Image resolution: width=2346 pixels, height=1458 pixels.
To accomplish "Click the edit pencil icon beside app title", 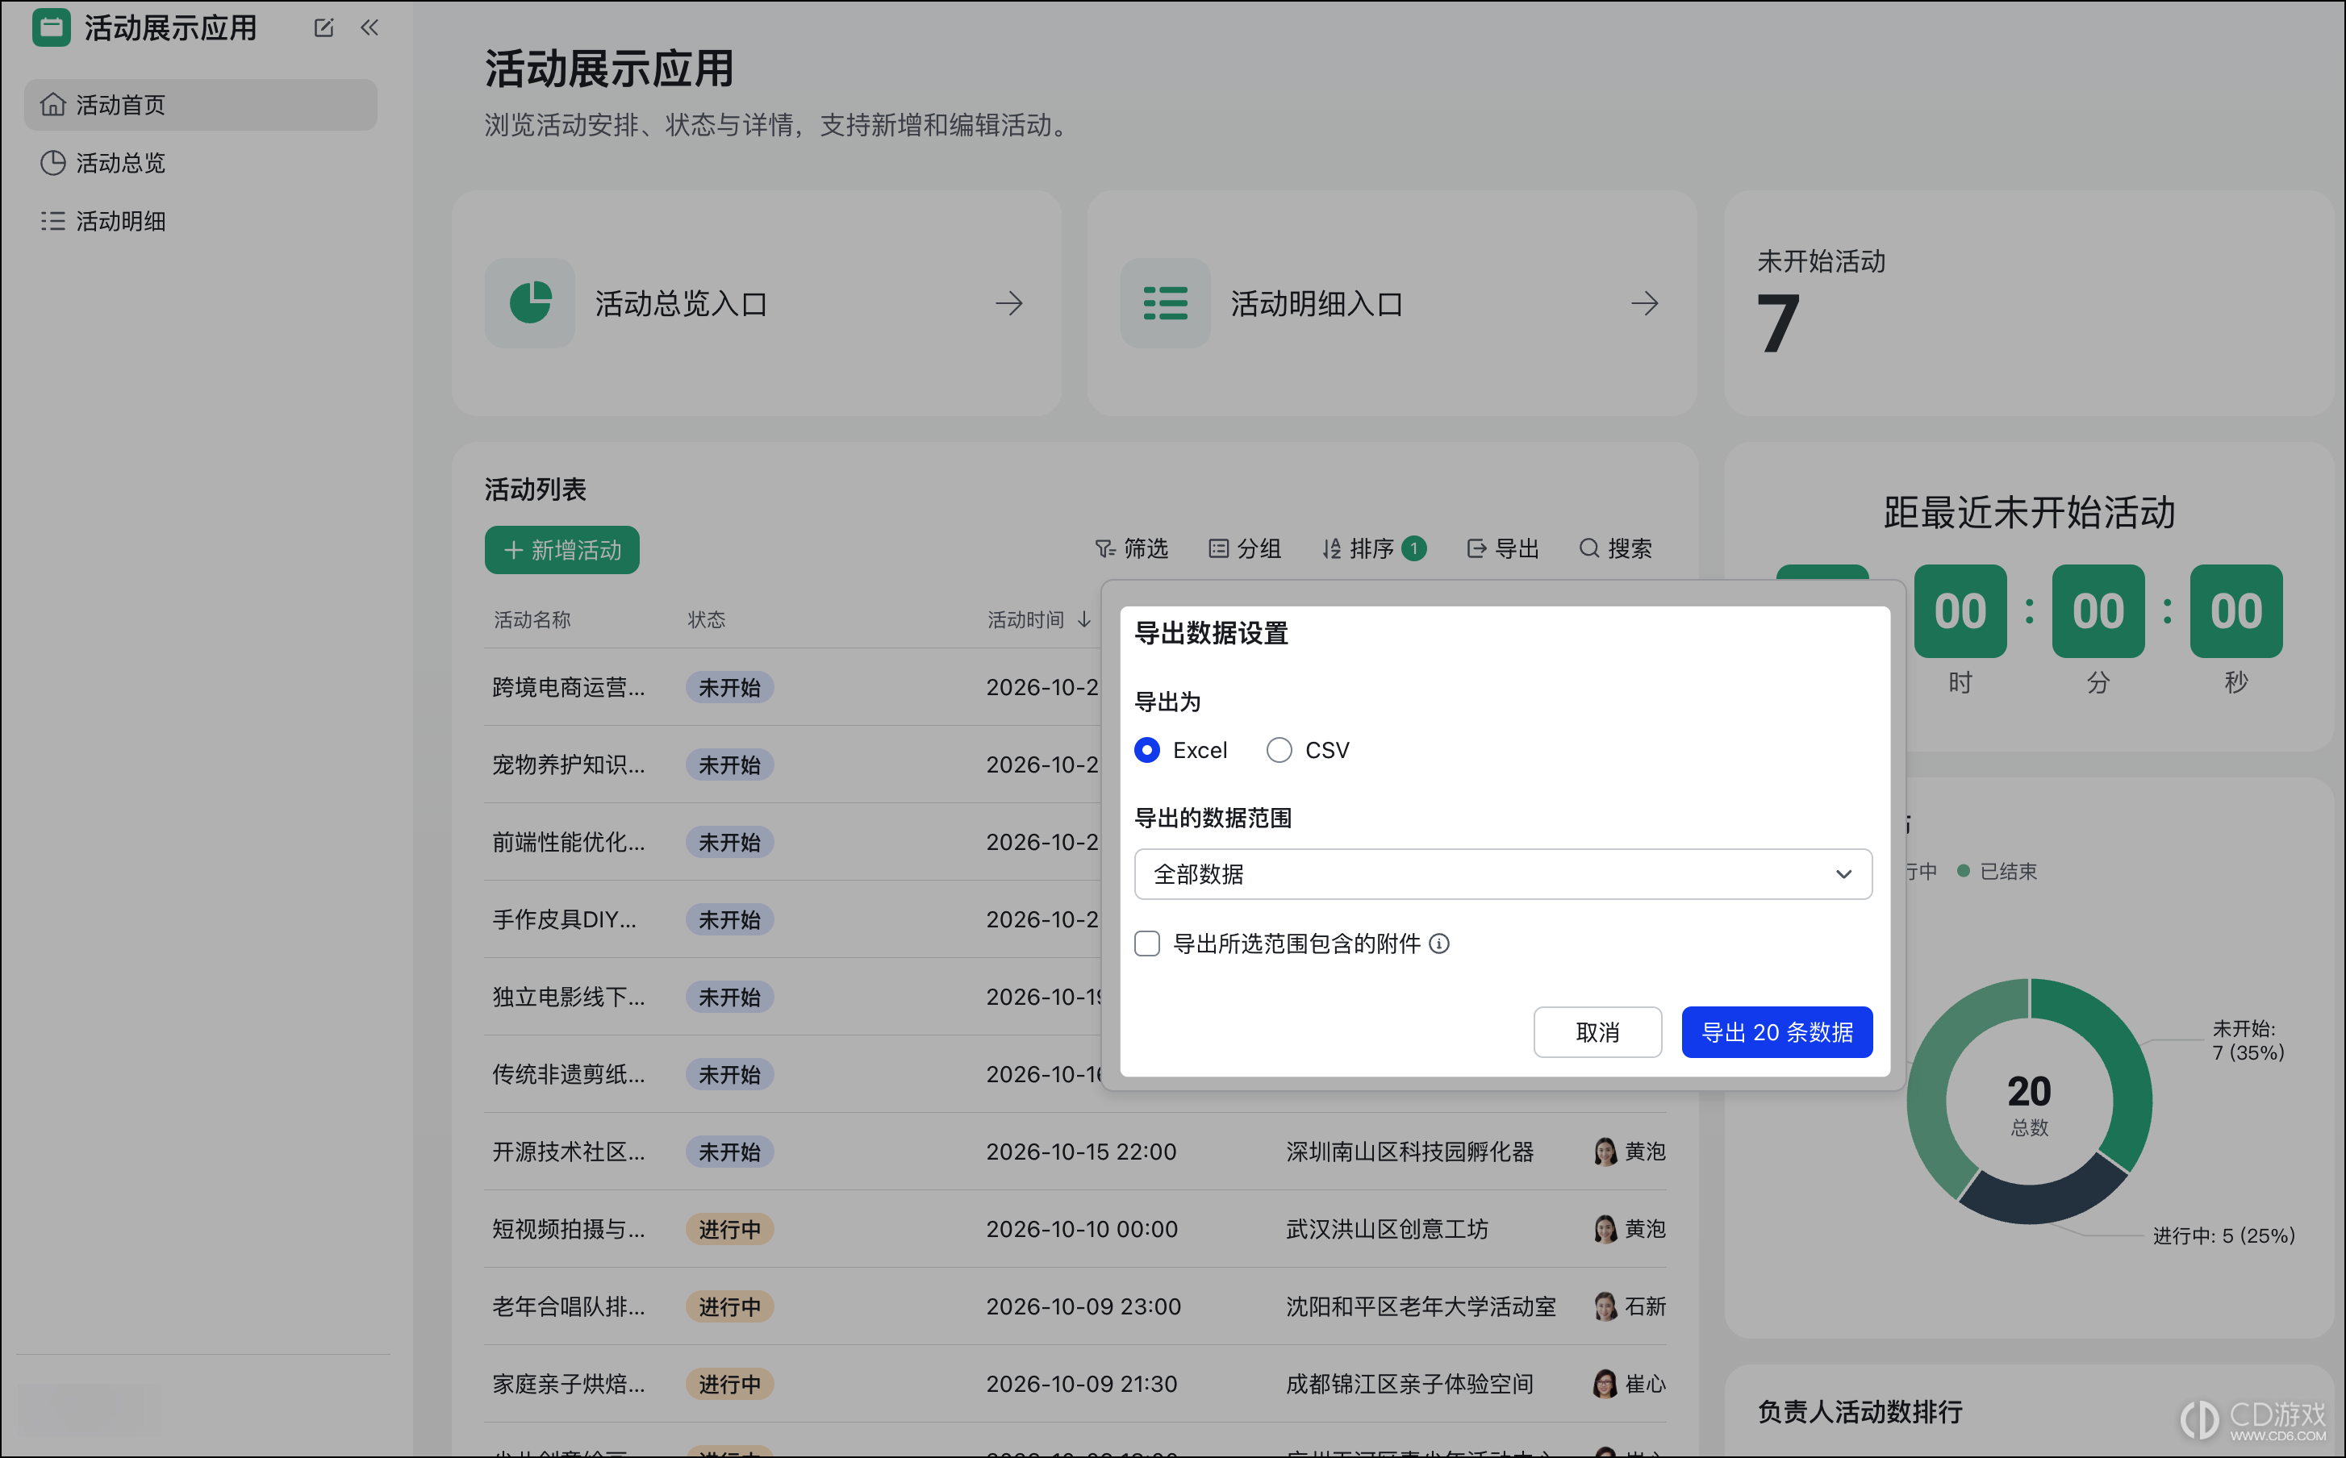I will (324, 28).
